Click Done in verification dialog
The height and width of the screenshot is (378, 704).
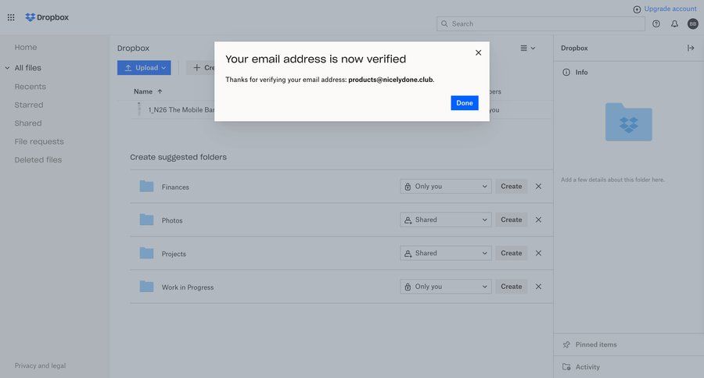(464, 102)
